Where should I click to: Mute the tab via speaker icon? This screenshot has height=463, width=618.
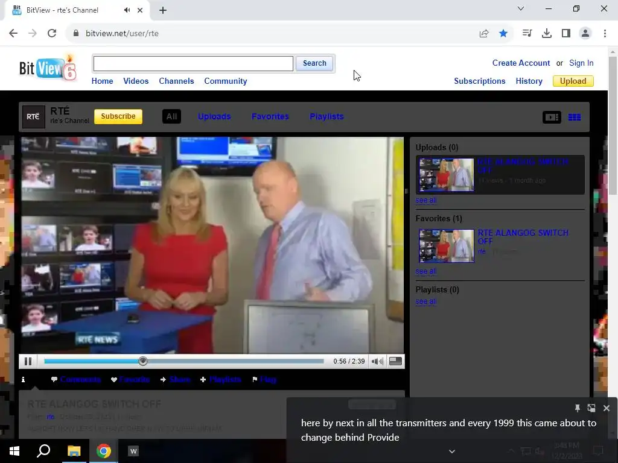coord(127,10)
